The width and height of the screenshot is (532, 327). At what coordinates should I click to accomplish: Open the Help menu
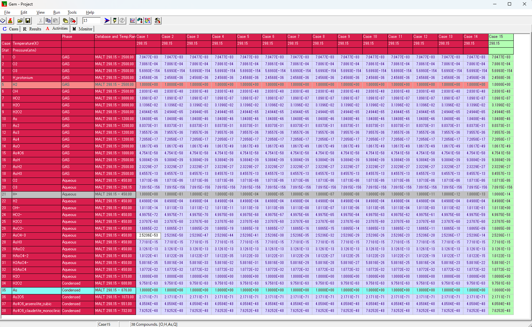[90, 12]
